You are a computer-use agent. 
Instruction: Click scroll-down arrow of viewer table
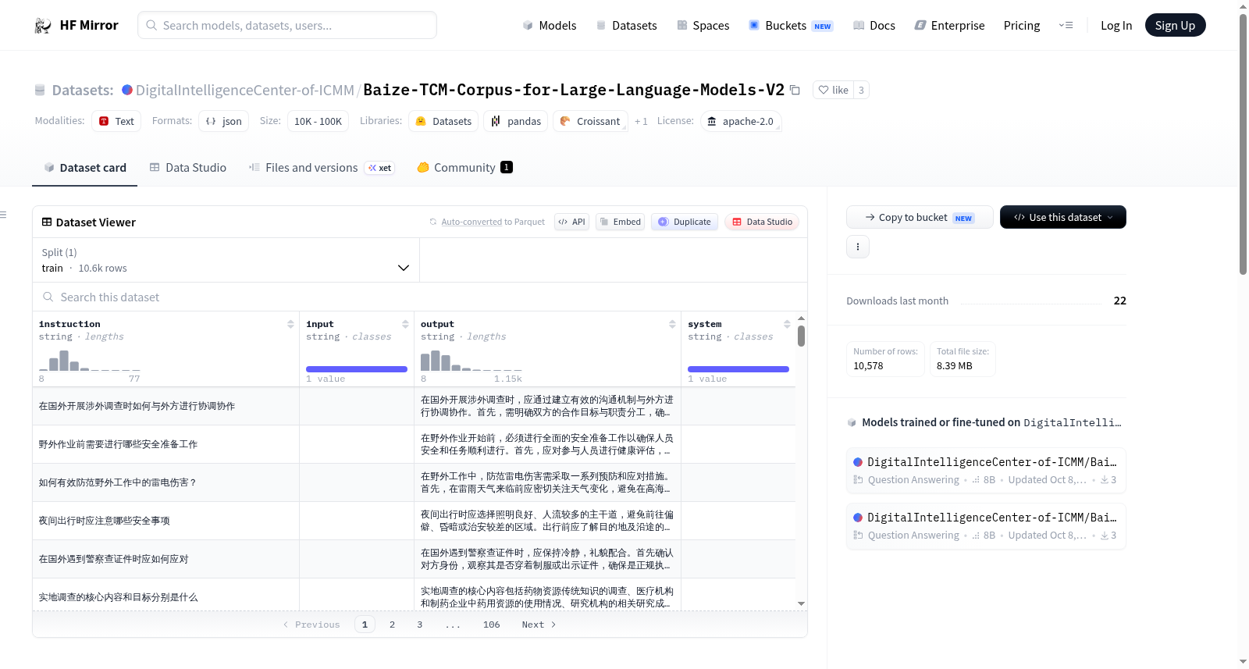(x=801, y=603)
